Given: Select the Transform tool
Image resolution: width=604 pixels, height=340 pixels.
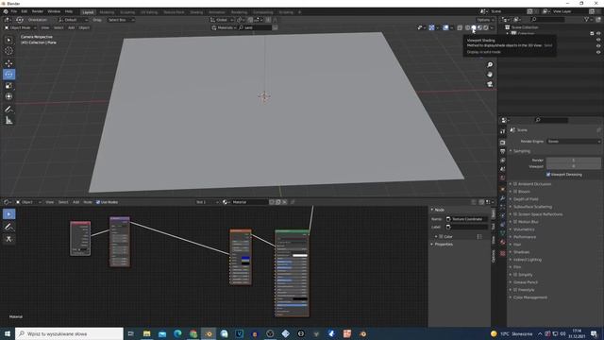Looking at the screenshot, I should pos(8,96).
